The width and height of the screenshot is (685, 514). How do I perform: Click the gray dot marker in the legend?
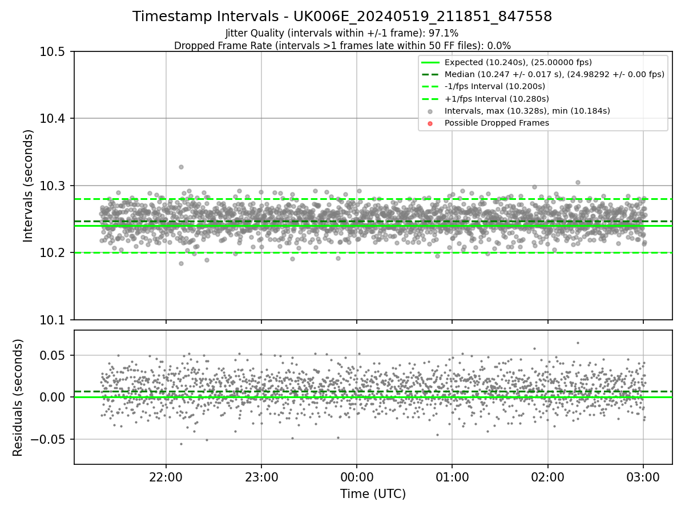point(430,111)
